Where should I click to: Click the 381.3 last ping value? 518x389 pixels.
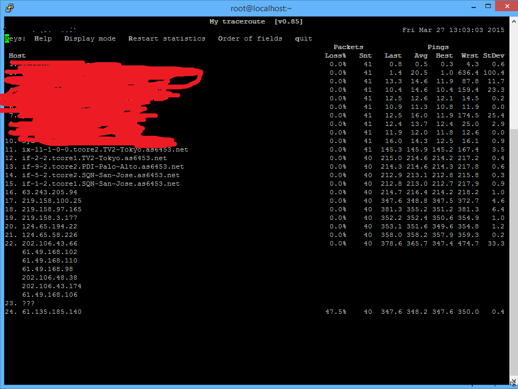[x=391, y=209]
